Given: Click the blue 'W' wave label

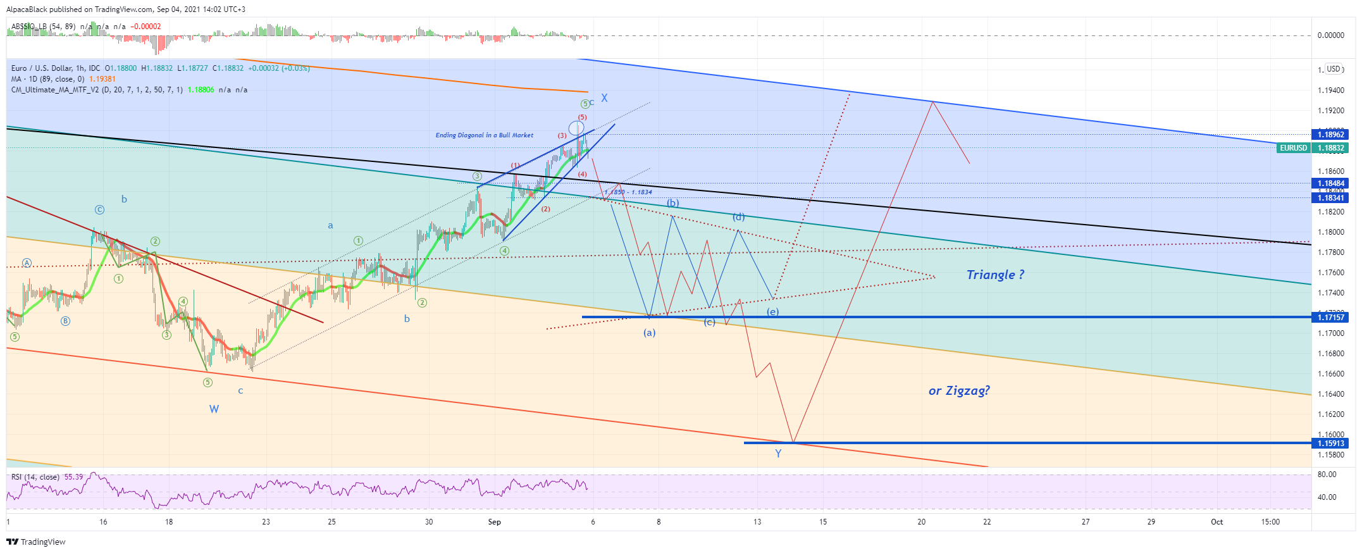Looking at the screenshot, I should point(214,409).
